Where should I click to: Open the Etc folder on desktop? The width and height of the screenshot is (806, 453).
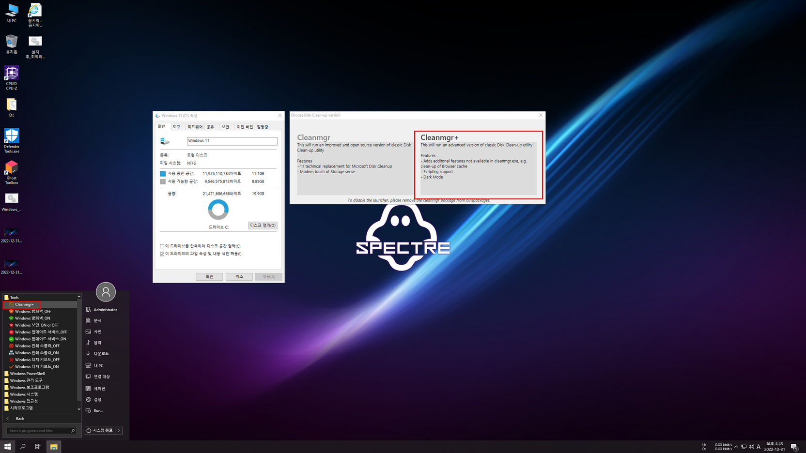coord(12,107)
